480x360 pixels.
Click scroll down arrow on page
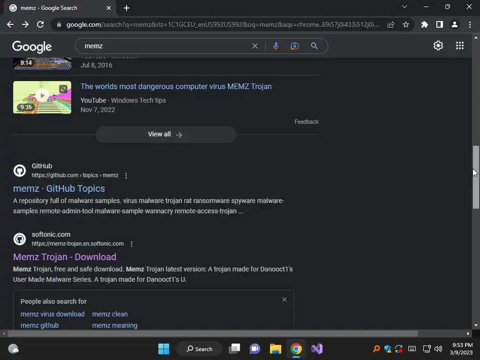(x=476, y=325)
